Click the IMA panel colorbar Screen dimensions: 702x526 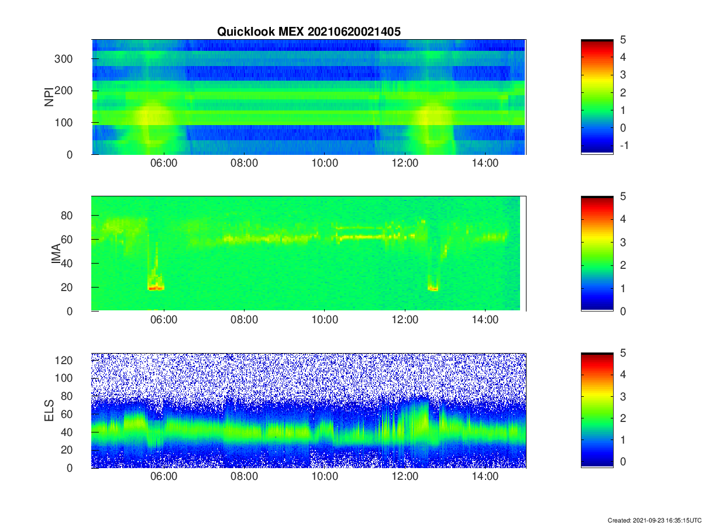[x=597, y=254]
